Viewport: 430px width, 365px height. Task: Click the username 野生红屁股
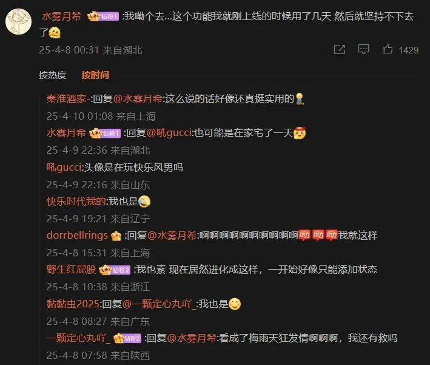(71, 270)
